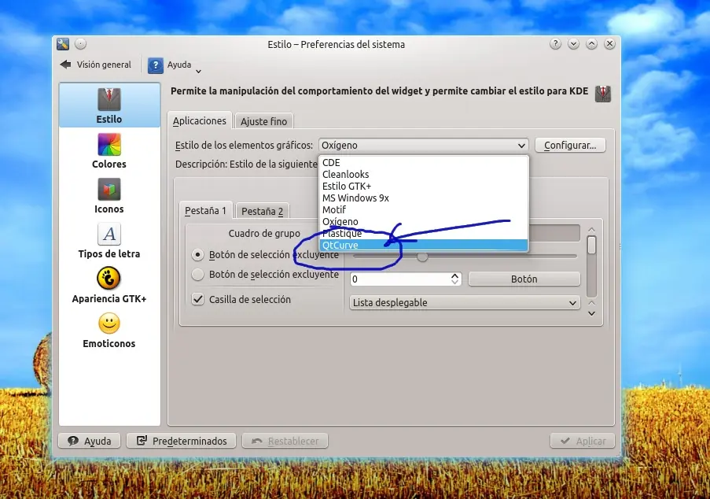Click the Restablecer button
710x499 pixels.
285,441
